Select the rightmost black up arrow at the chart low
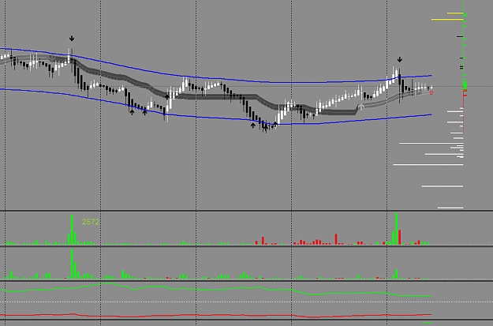493x326 pixels. tap(275, 125)
